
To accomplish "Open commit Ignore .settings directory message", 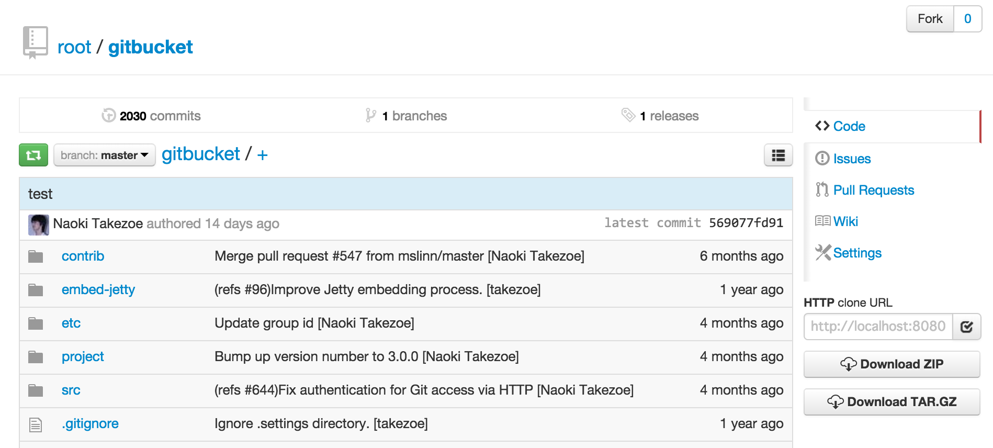I will coord(321,423).
